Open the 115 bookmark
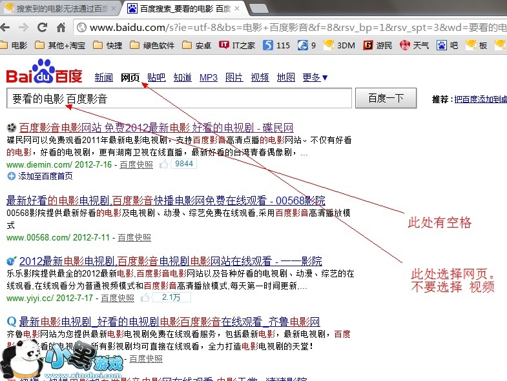507x381 pixels. click(x=276, y=45)
